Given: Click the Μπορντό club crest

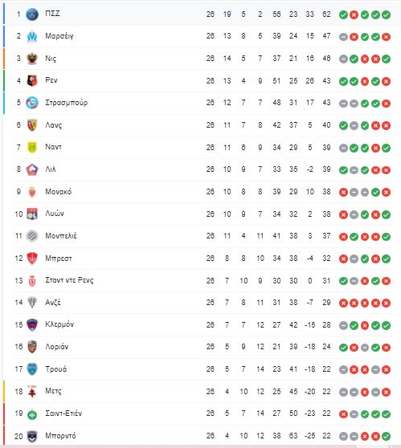Looking at the screenshot, I should [32, 436].
